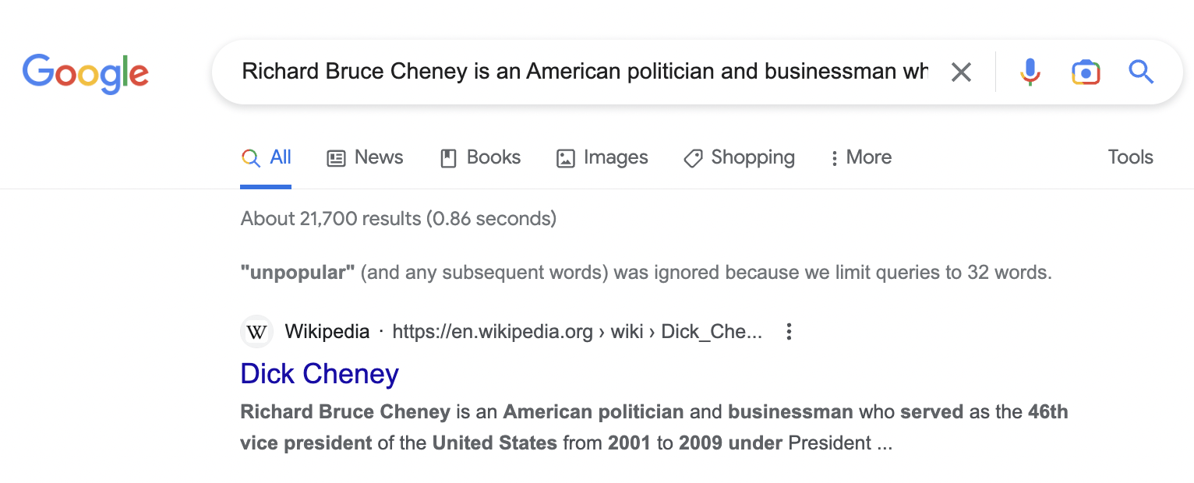The width and height of the screenshot is (1194, 483).
Task: Expand the More search filters menu
Action: (860, 157)
